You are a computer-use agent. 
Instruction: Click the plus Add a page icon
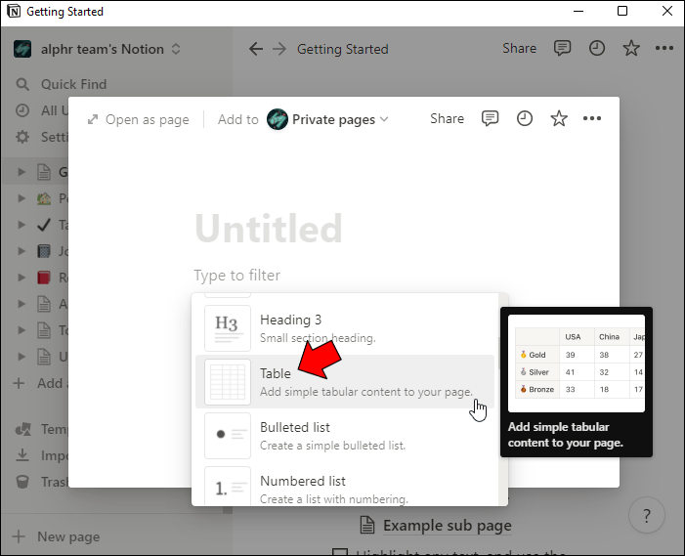coord(20,383)
